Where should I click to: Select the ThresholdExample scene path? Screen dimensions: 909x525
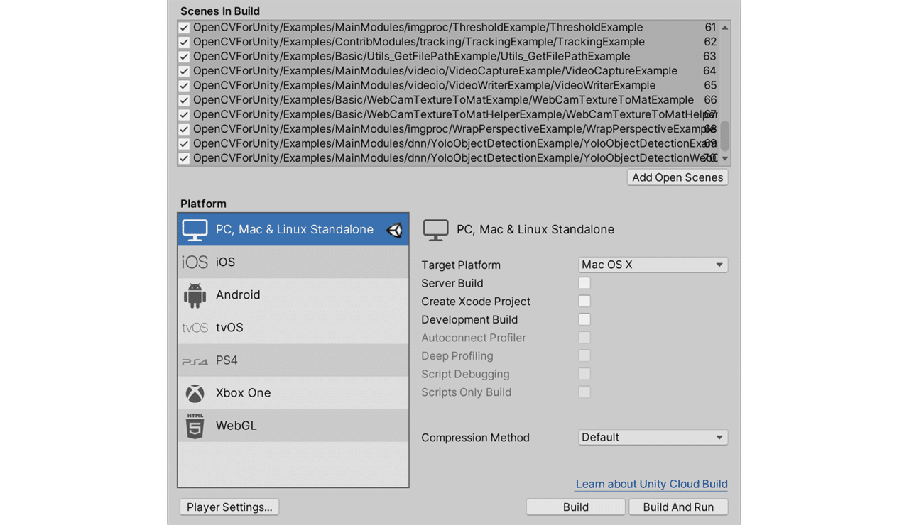[418, 28]
